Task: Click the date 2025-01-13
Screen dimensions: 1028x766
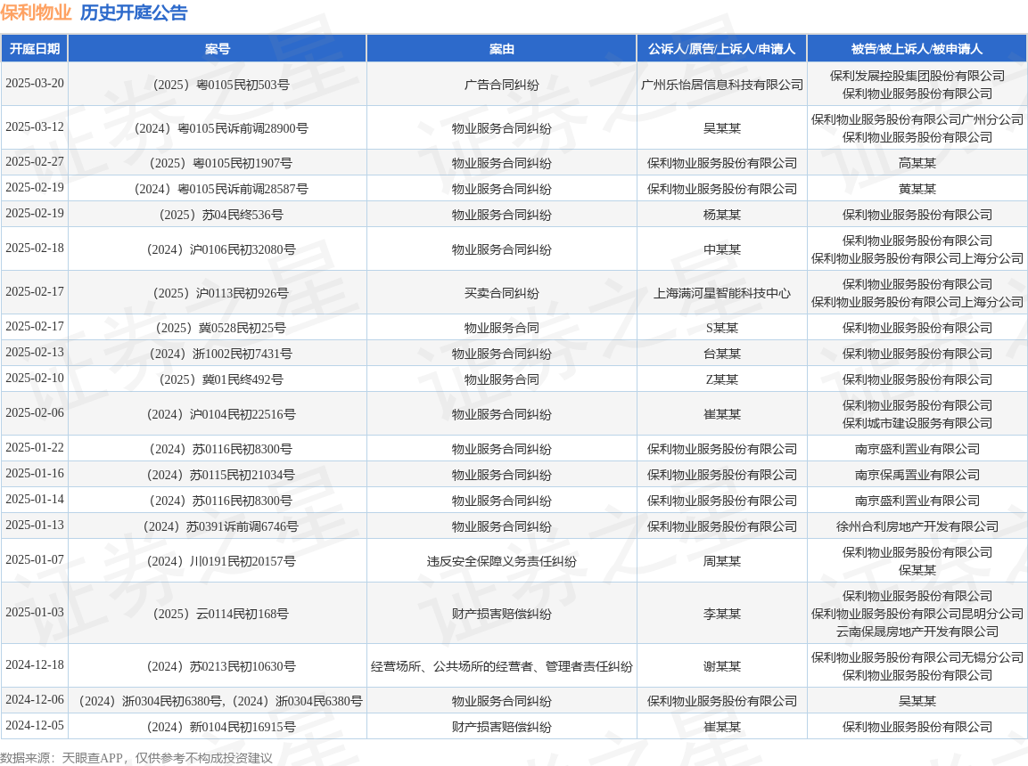Action: coord(35,526)
